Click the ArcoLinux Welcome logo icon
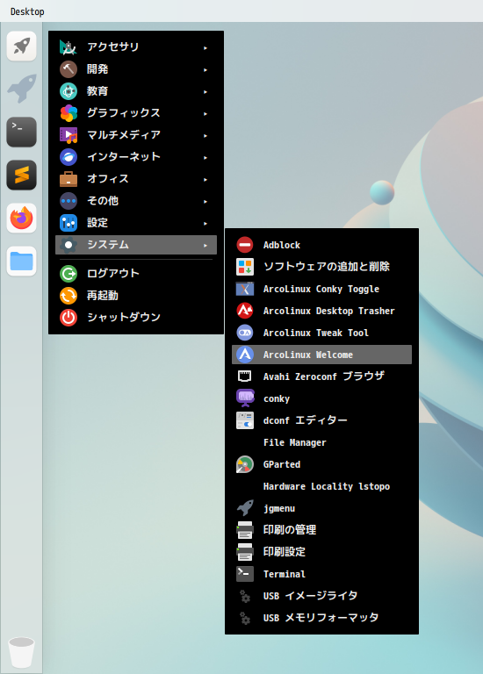 point(245,355)
